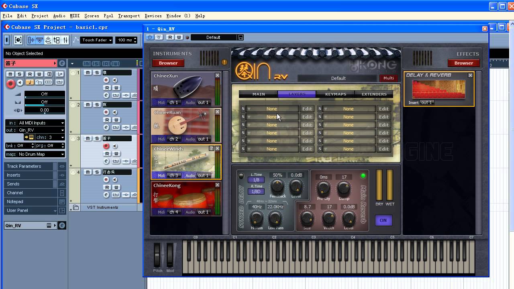The width and height of the screenshot is (514, 289).
Task: Click the show inspector icon in project toolbar
Action: point(31,40)
